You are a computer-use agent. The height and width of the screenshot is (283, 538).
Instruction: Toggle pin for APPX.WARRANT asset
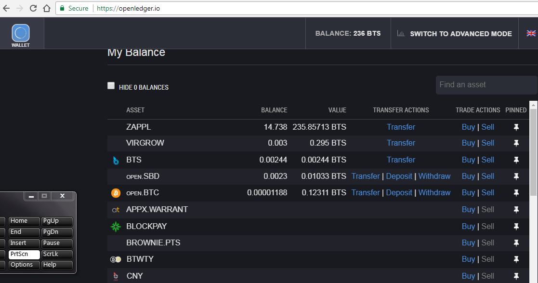516,210
